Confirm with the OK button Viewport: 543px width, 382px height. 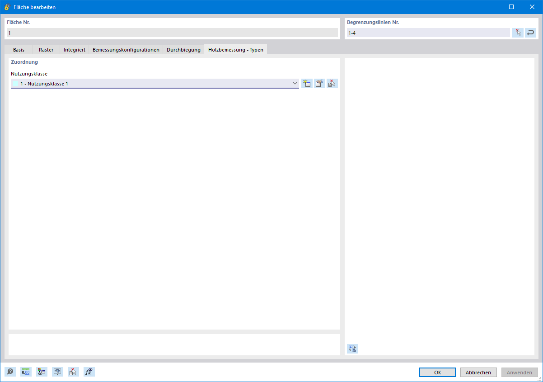click(437, 373)
